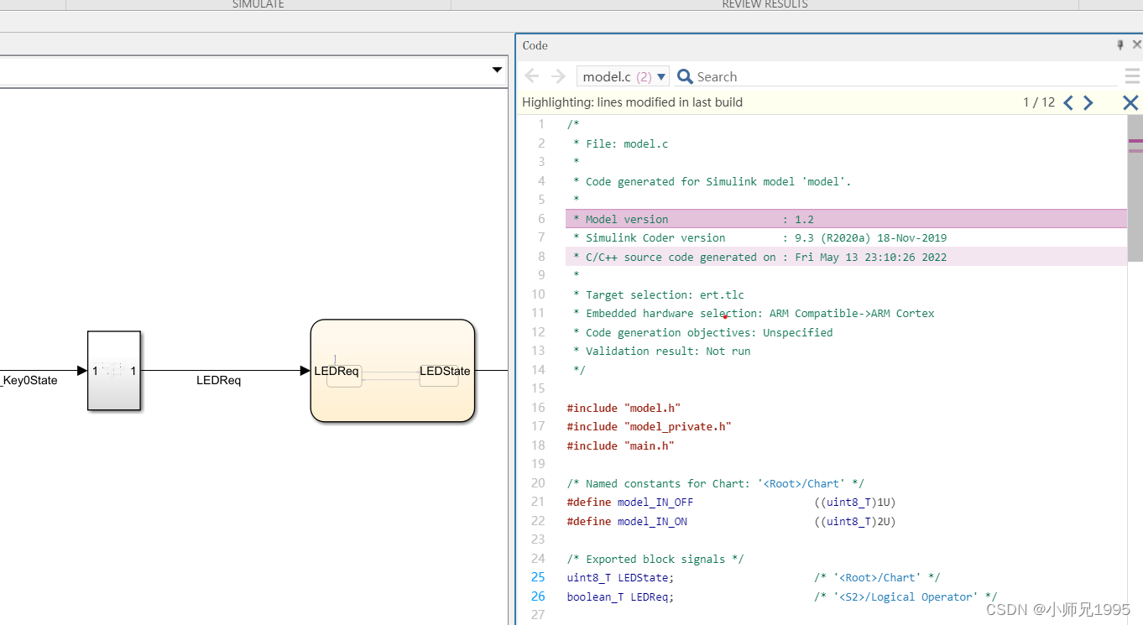Click the Target selection: ert.tlc line
The image size is (1143, 625).
point(658,294)
